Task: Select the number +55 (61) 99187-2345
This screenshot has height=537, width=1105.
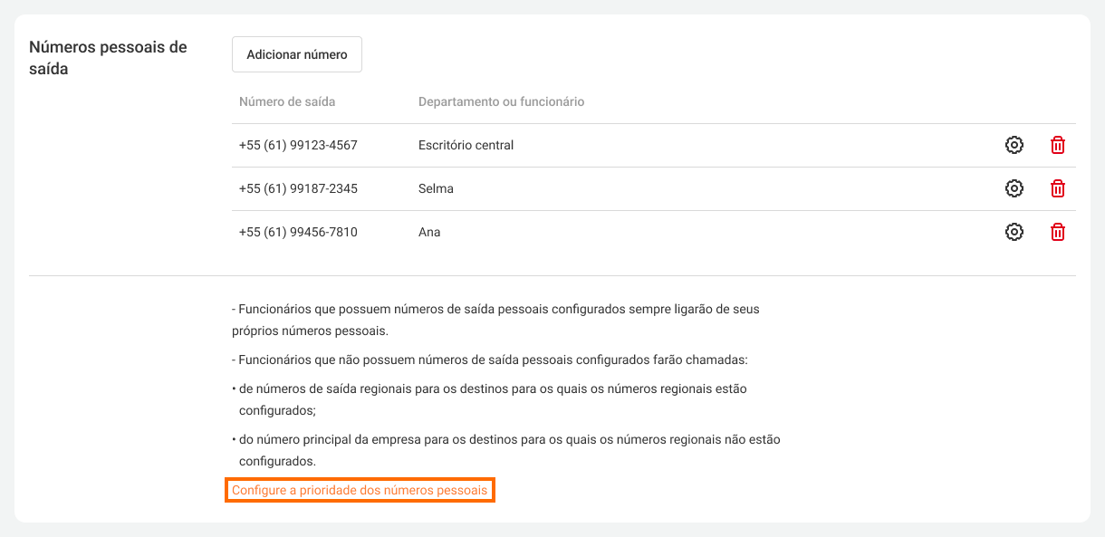Action: (x=298, y=188)
